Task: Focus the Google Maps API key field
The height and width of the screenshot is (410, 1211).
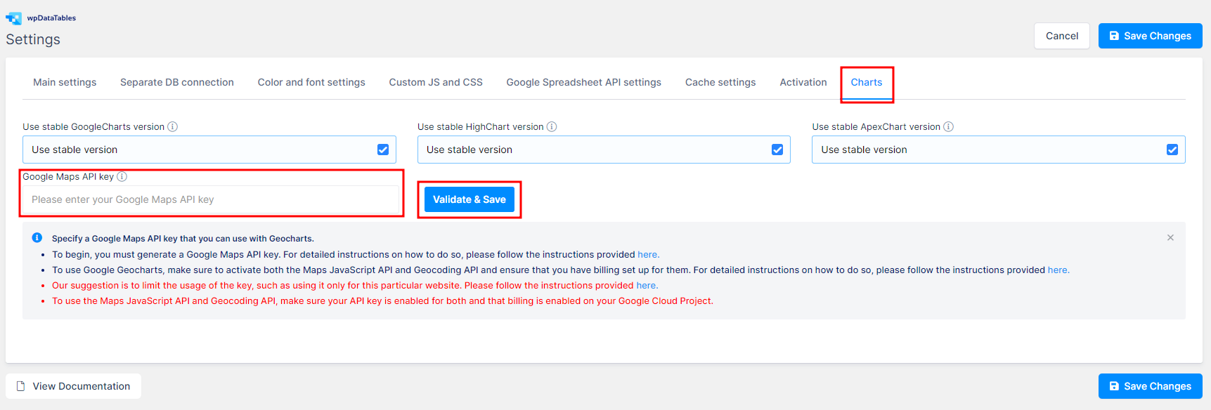Action: [211, 200]
